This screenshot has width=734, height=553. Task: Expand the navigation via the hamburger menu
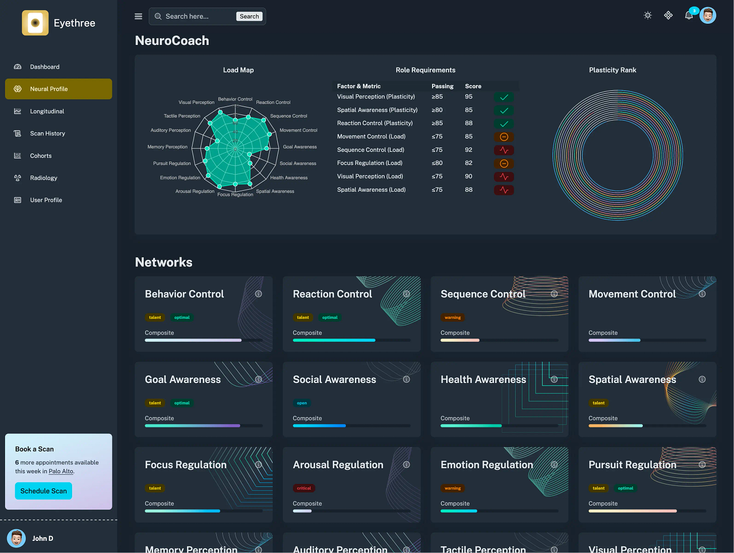[x=138, y=16]
